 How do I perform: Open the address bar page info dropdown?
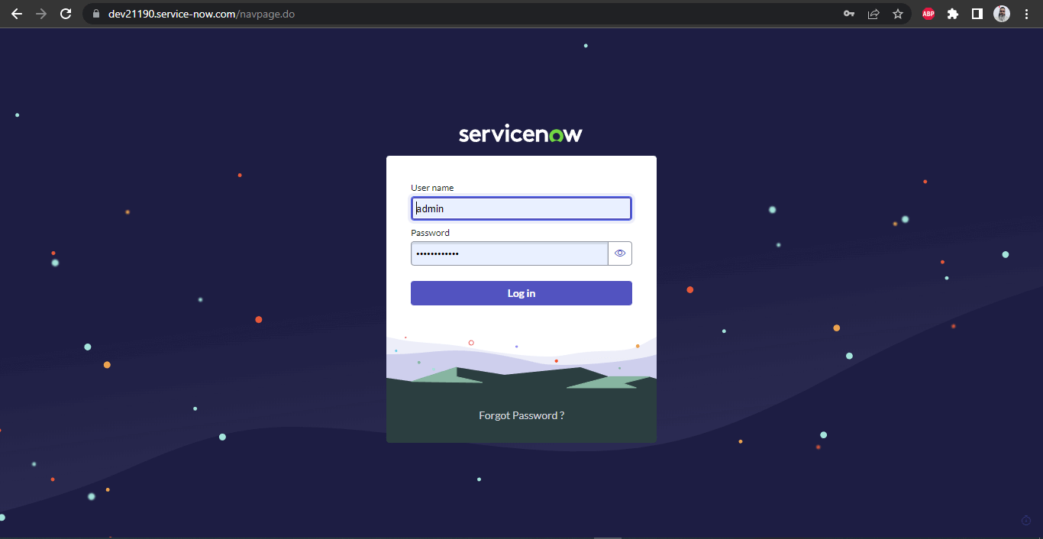(95, 13)
